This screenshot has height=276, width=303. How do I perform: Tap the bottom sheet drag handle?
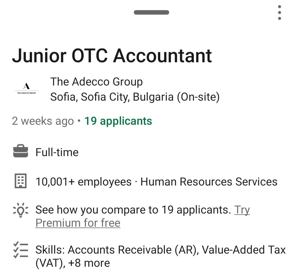pyautogui.click(x=151, y=12)
